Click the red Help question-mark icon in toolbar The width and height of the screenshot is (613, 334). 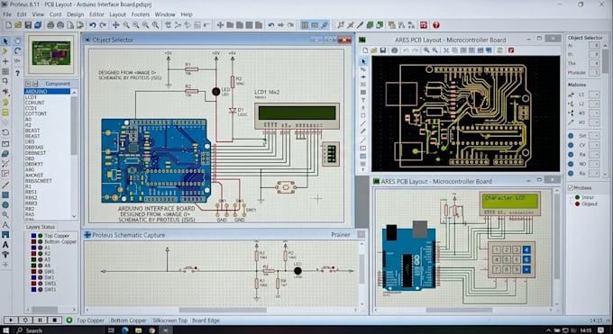point(436,25)
